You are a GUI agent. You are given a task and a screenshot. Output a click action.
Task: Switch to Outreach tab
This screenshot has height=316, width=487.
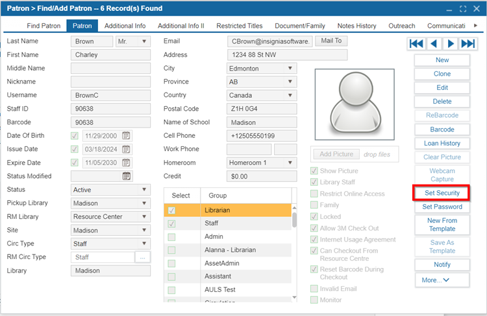pos(401,26)
